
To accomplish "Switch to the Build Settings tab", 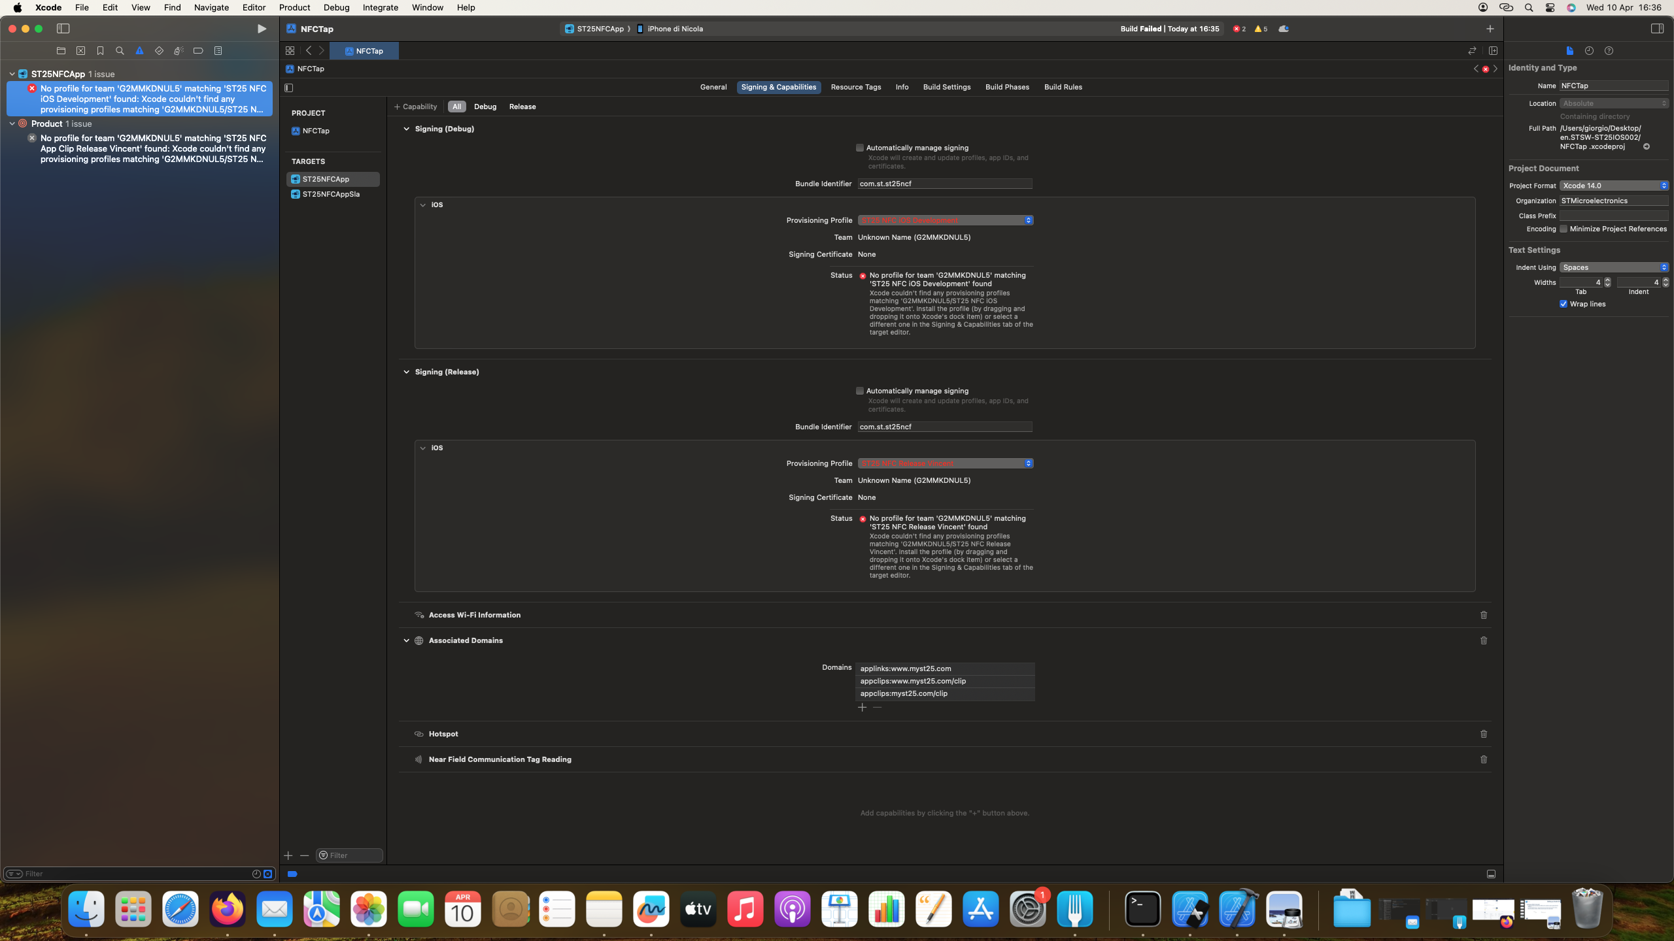I will tap(946, 87).
